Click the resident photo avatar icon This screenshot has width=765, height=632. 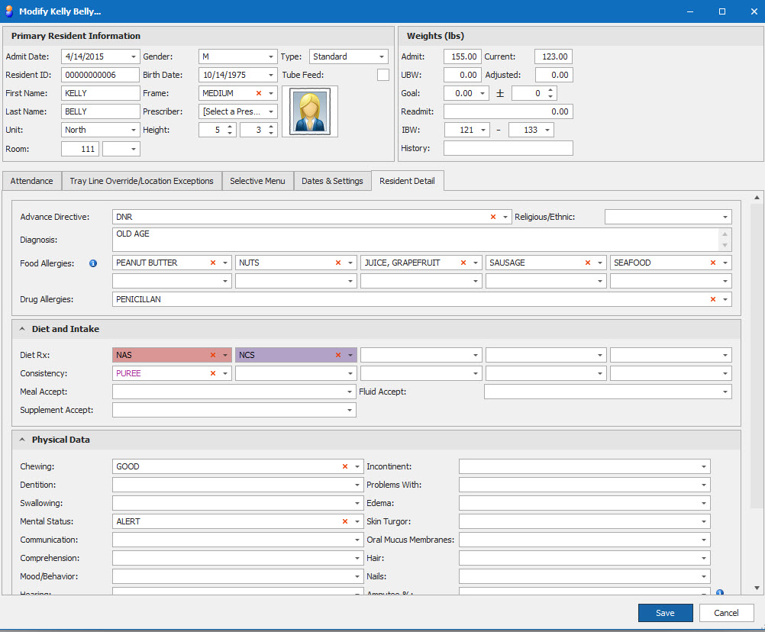[309, 111]
